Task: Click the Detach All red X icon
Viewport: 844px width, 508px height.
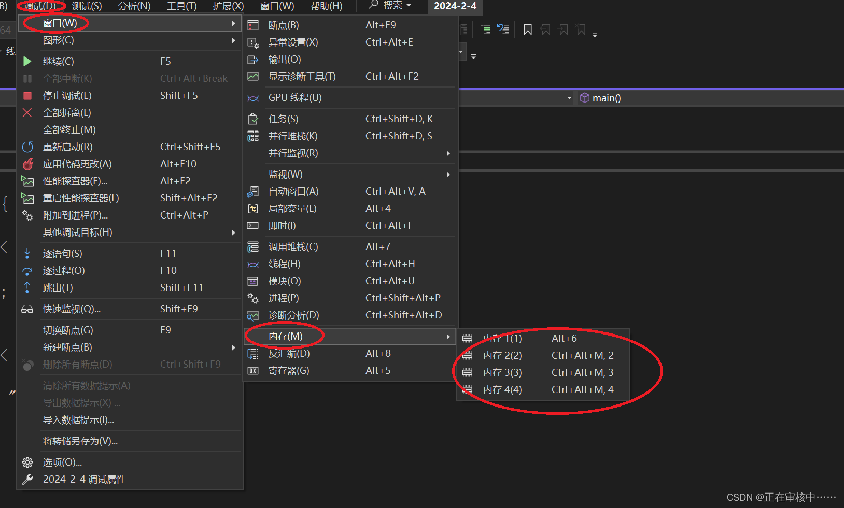Action: (27, 112)
